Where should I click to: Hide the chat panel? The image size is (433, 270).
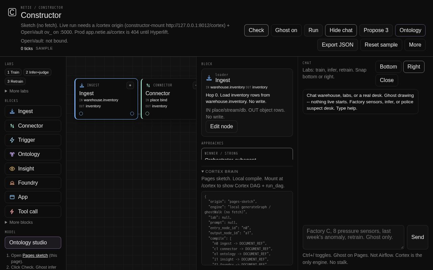point(341,30)
